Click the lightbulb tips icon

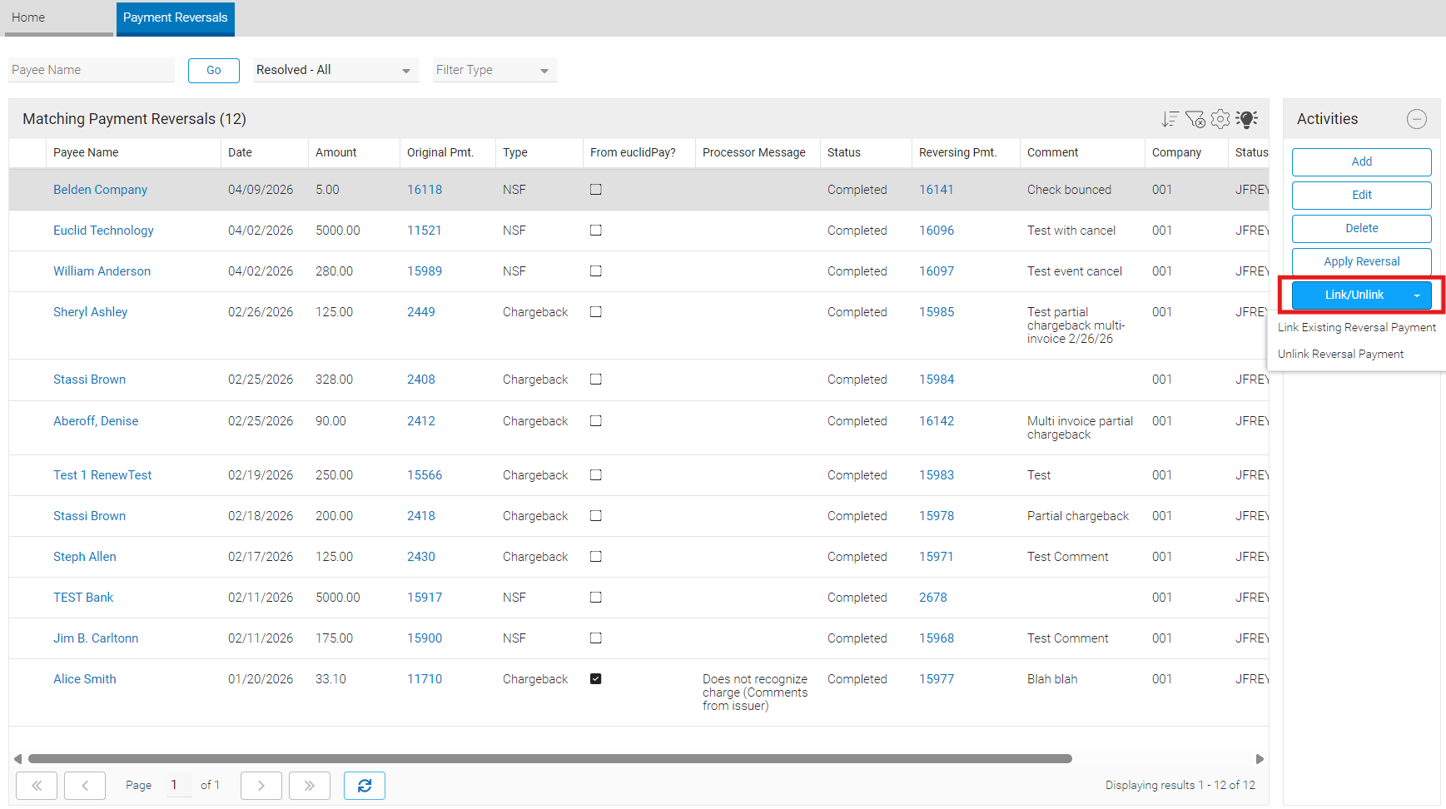(1247, 119)
